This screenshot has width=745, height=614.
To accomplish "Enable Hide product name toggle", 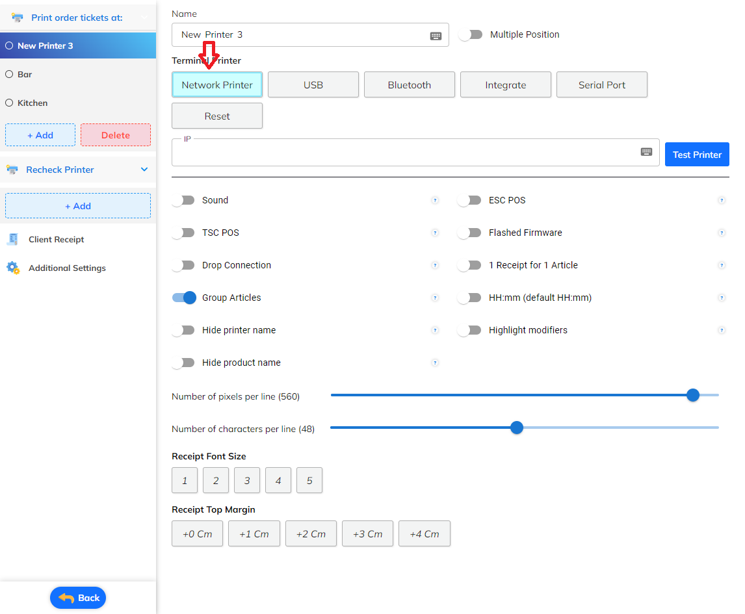I will point(183,363).
